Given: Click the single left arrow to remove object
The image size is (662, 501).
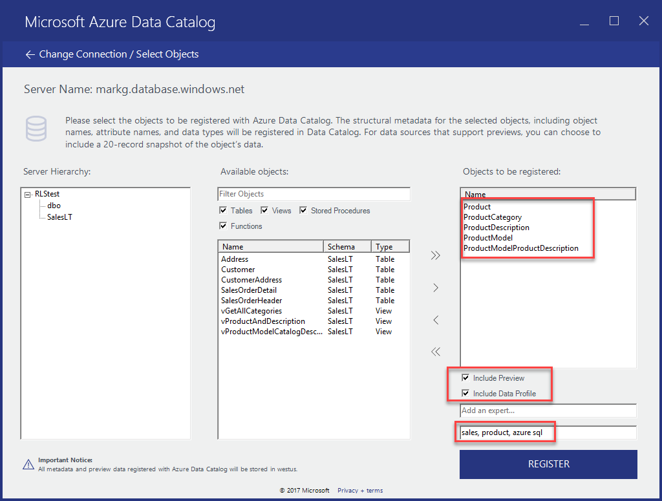Looking at the screenshot, I should point(436,320).
